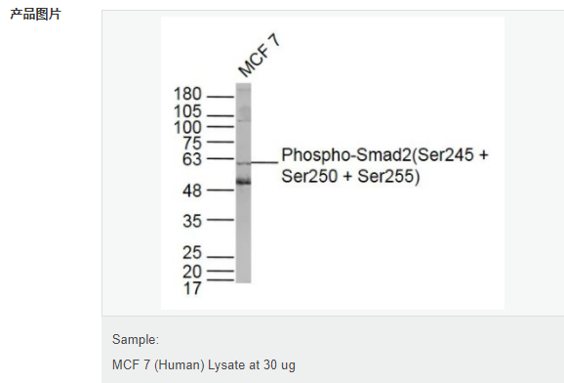Click the 63 kDa marker label
This screenshot has height=383, width=564.
click(x=191, y=159)
